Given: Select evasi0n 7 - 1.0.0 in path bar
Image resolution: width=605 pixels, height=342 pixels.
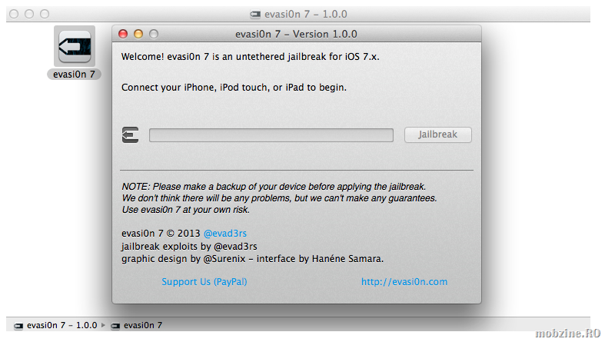Looking at the screenshot, I should tap(61, 325).
